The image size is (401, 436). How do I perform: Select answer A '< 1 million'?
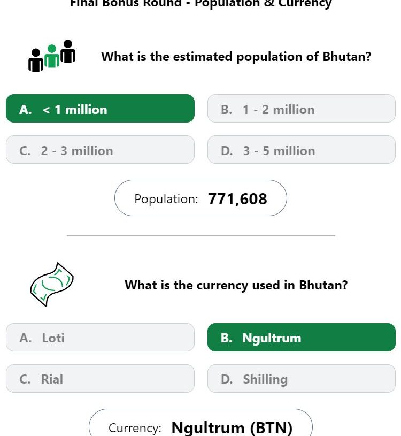[100, 109]
